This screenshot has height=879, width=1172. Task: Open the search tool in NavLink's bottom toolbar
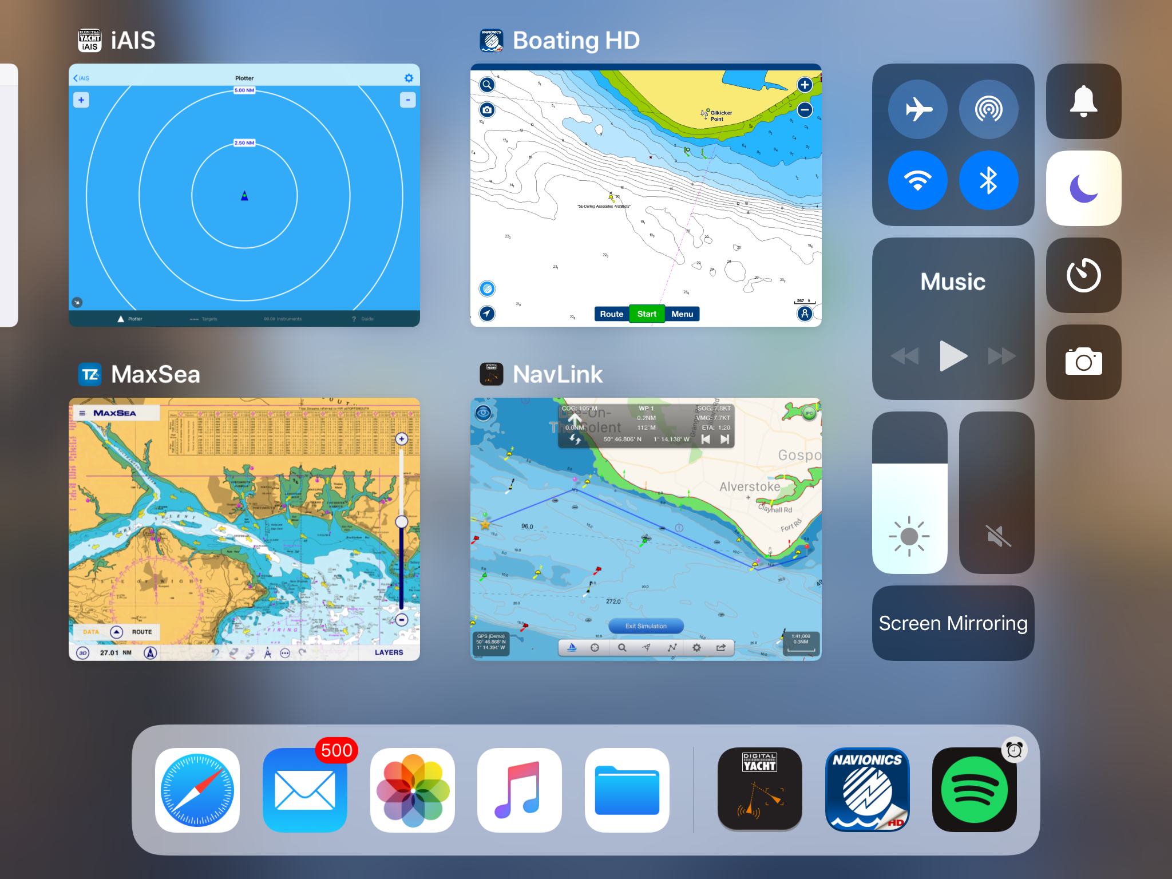coord(622,647)
